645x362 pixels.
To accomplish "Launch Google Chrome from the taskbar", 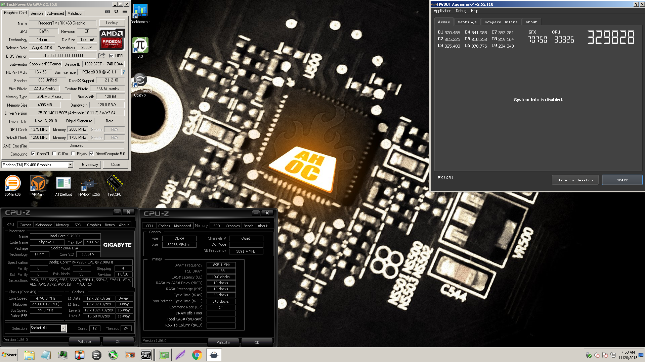I will tap(197, 355).
